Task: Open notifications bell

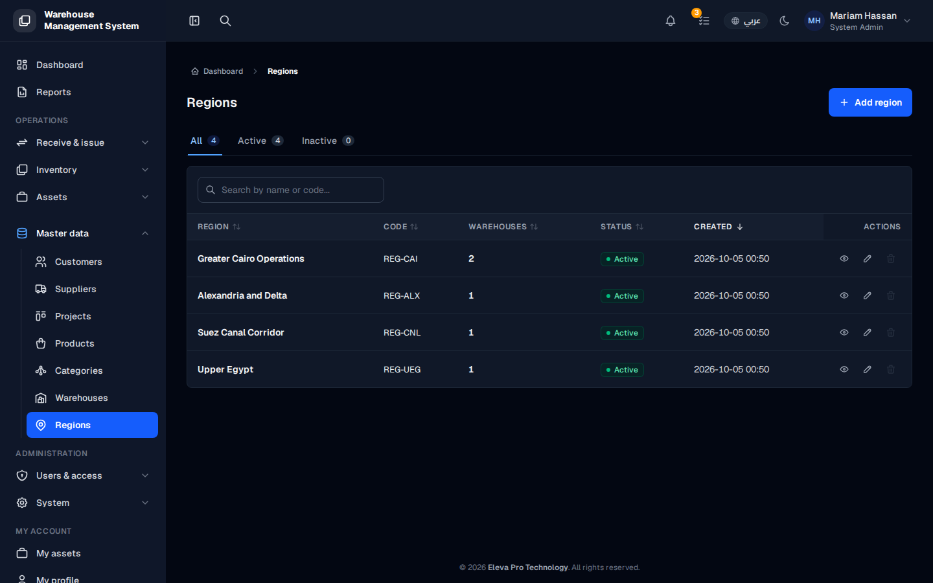Action: click(x=671, y=21)
